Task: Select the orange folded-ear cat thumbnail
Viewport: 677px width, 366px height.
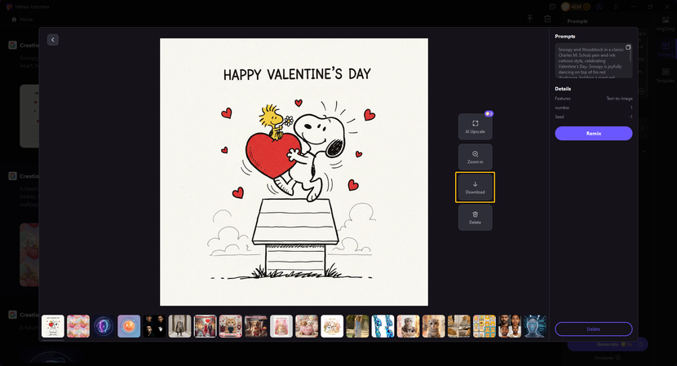Action: point(433,326)
